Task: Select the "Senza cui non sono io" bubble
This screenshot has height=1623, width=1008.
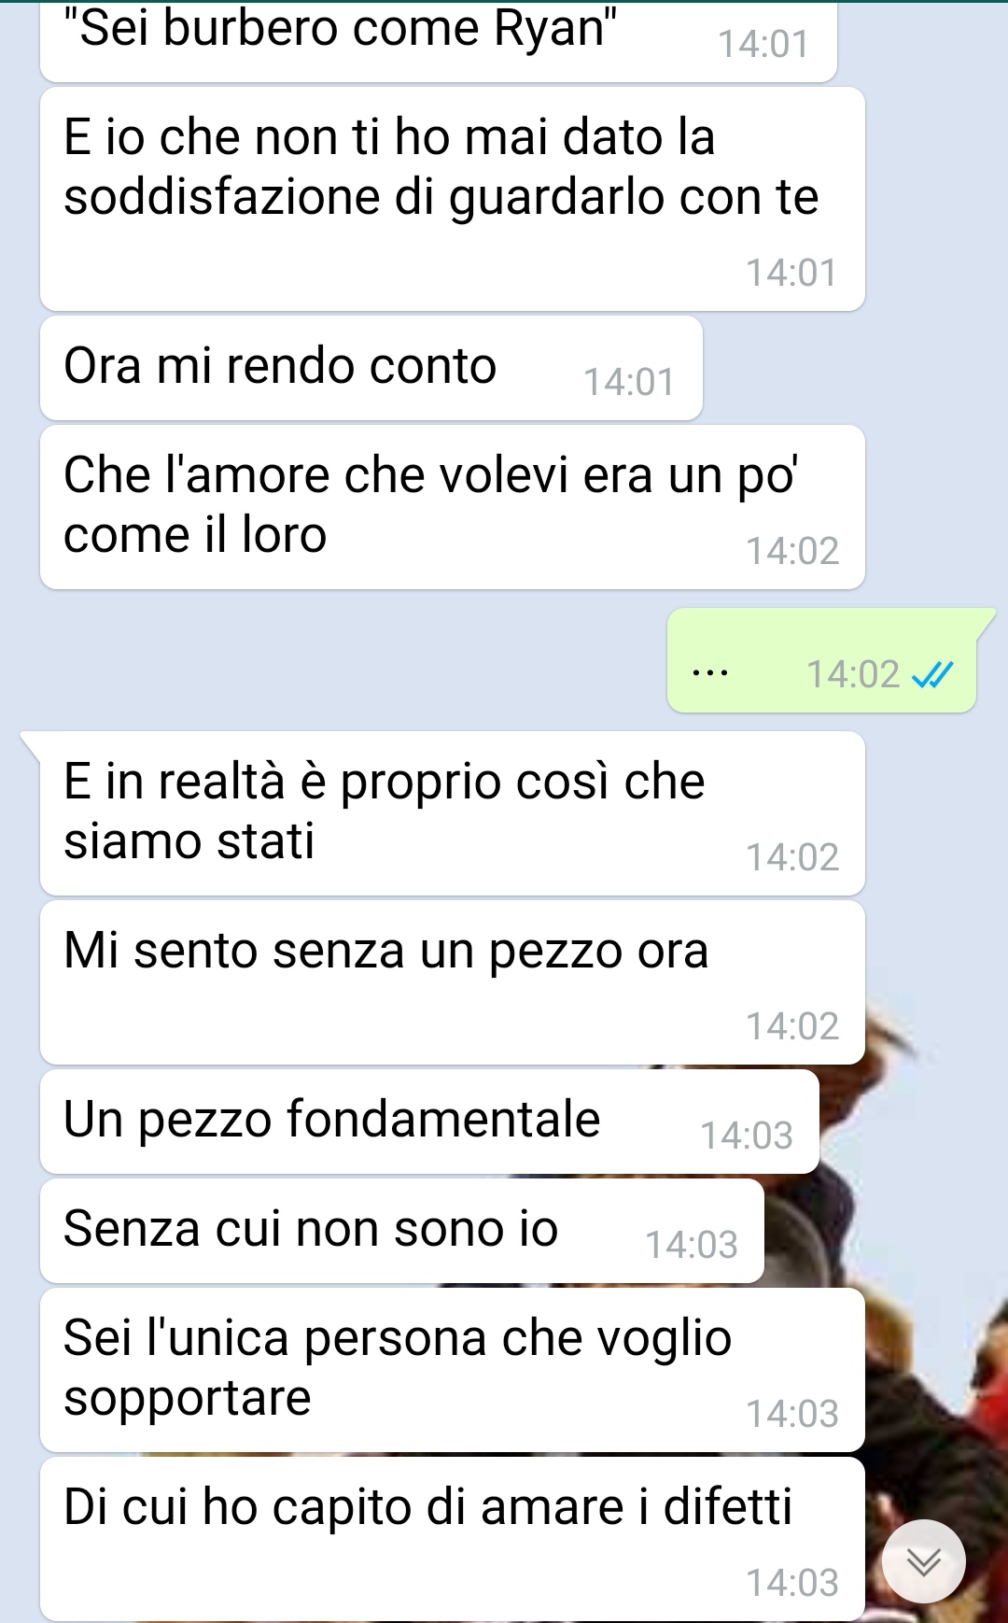Action: pos(401,1231)
